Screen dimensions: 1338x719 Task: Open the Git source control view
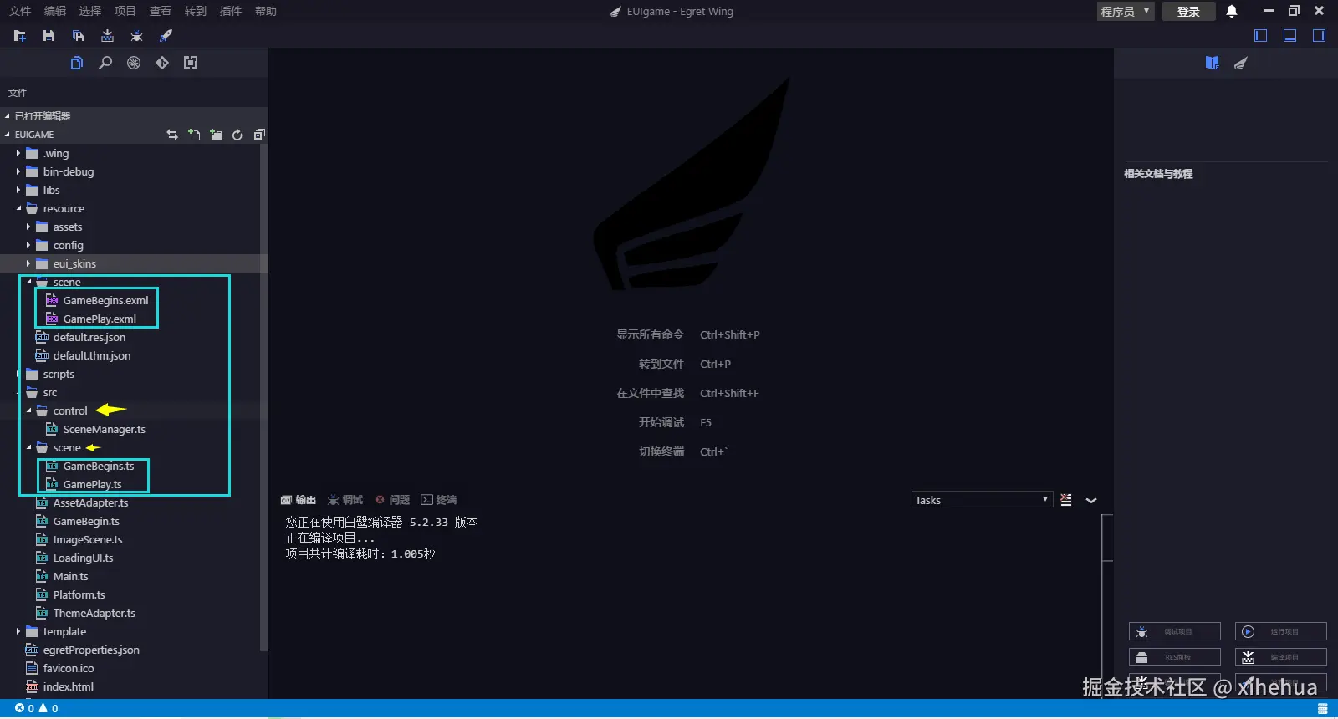(162, 63)
